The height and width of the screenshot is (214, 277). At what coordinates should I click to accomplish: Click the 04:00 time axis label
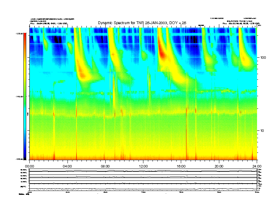point(68,166)
